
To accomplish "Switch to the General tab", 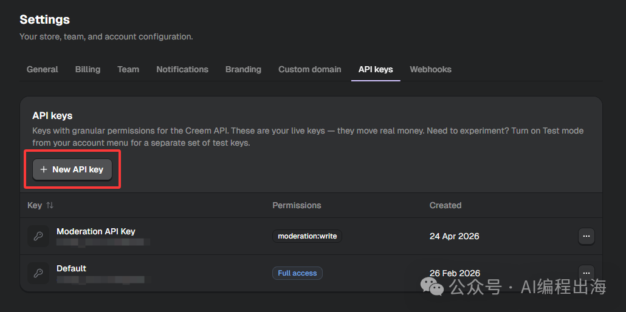I will click(43, 69).
